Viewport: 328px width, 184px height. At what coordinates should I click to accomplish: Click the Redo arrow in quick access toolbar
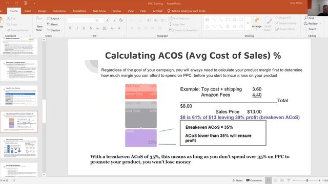[16, 4]
